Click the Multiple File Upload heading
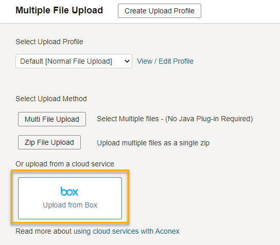The width and height of the screenshot is (280, 245). click(x=59, y=10)
